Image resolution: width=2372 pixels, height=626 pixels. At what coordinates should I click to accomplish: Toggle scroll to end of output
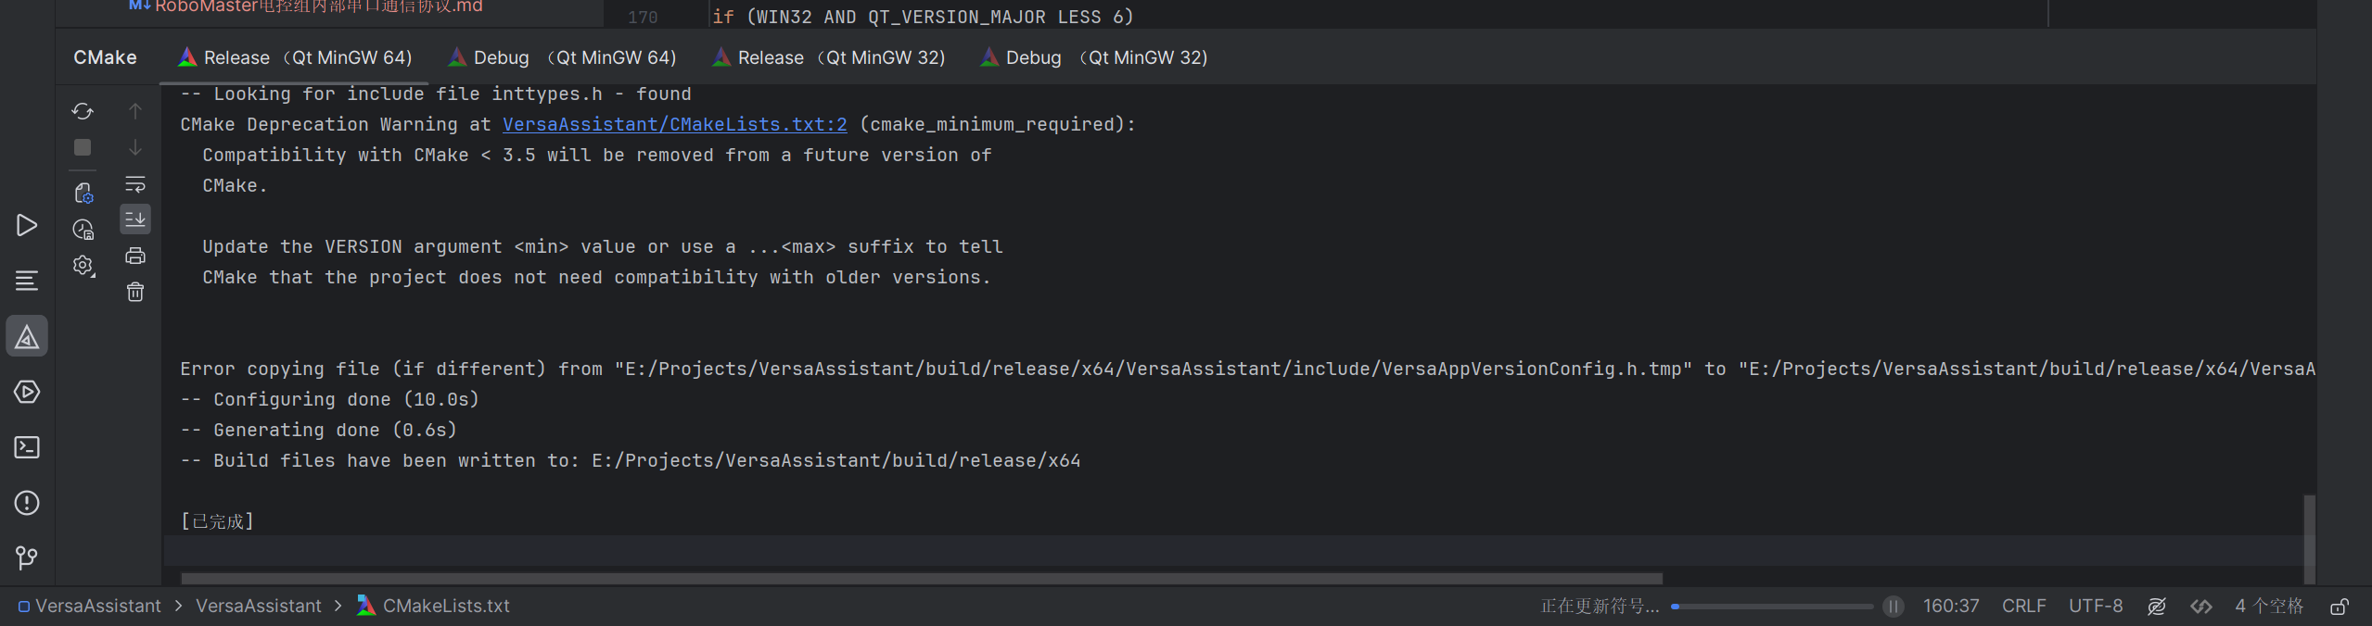click(135, 219)
